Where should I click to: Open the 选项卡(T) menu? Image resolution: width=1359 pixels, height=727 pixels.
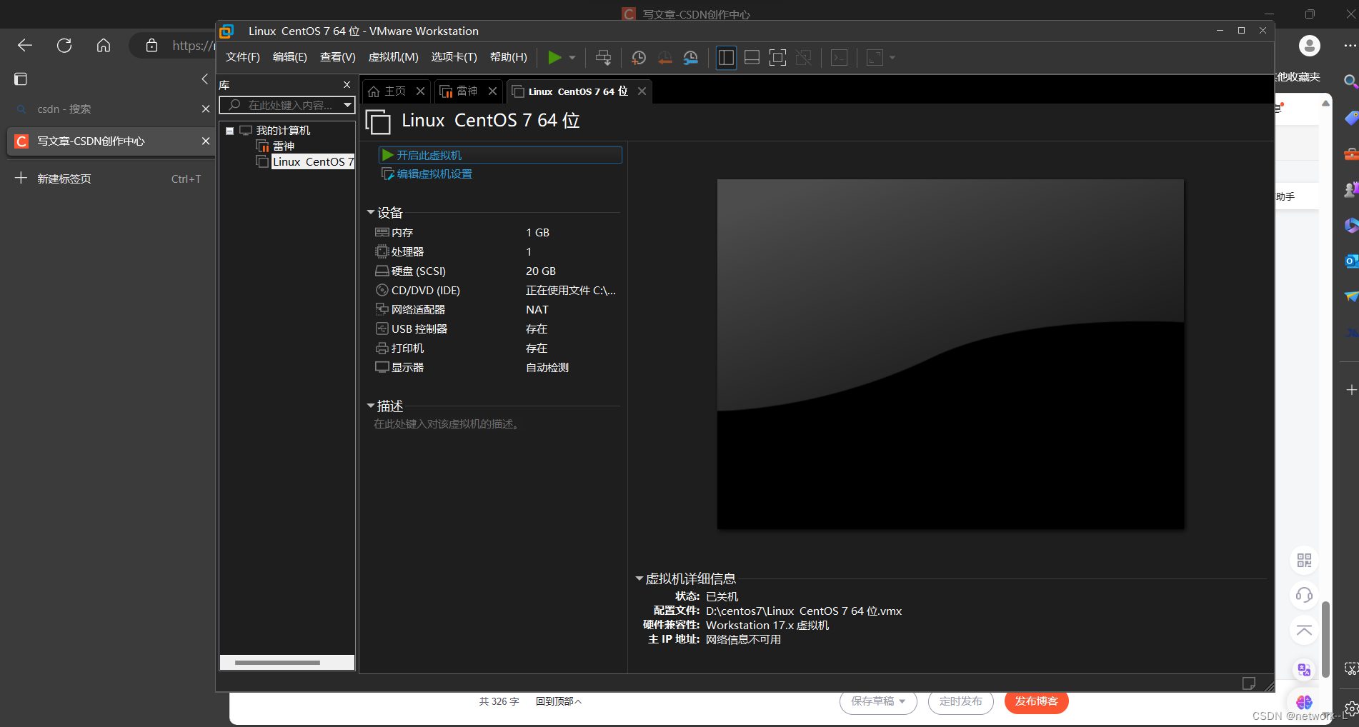pyautogui.click(x=454, y=57)
